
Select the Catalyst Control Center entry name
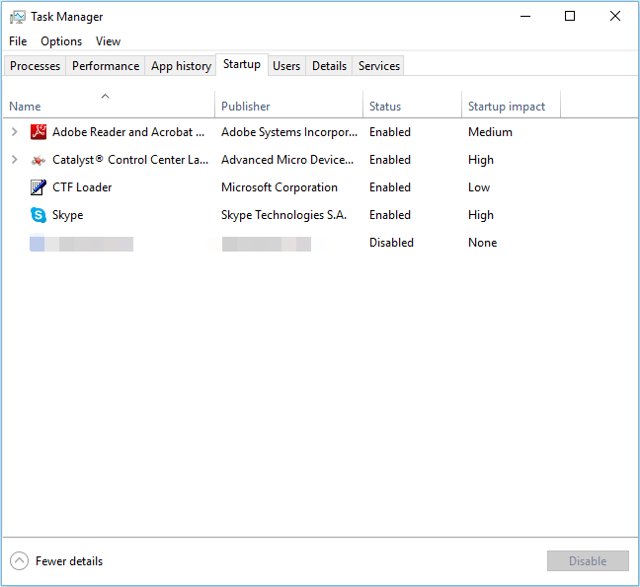tap(130, 160)
